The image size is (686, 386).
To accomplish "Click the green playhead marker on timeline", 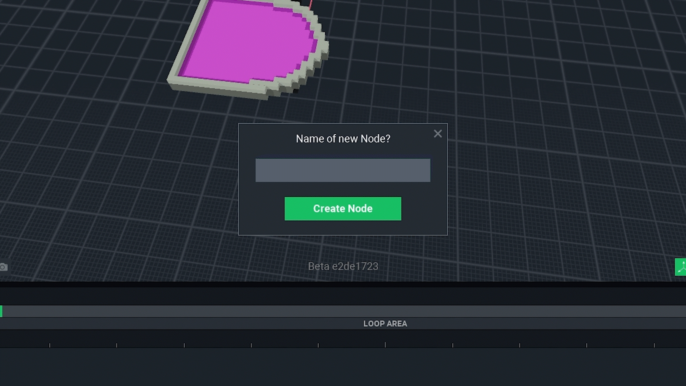I will click(1, 311).
